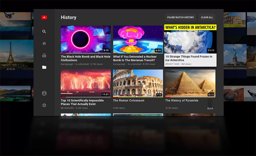Viewport: 256px width, 156px height.
Task: Open Black Hole Bomb video thumbnail
Action: click(86, 39)
